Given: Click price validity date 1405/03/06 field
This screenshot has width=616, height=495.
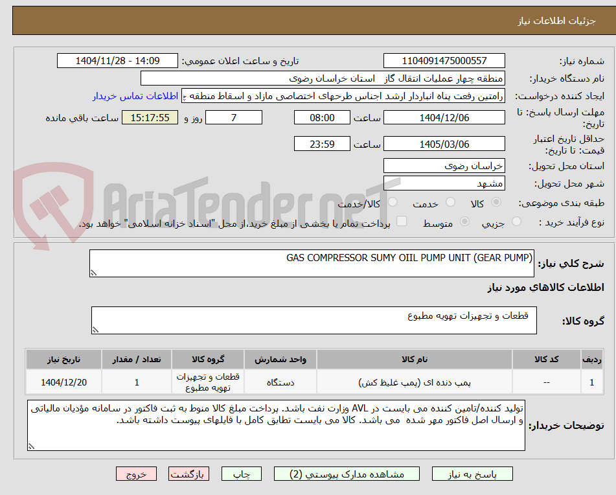Looking at the screenshot, I should click(x=444, y=144).
